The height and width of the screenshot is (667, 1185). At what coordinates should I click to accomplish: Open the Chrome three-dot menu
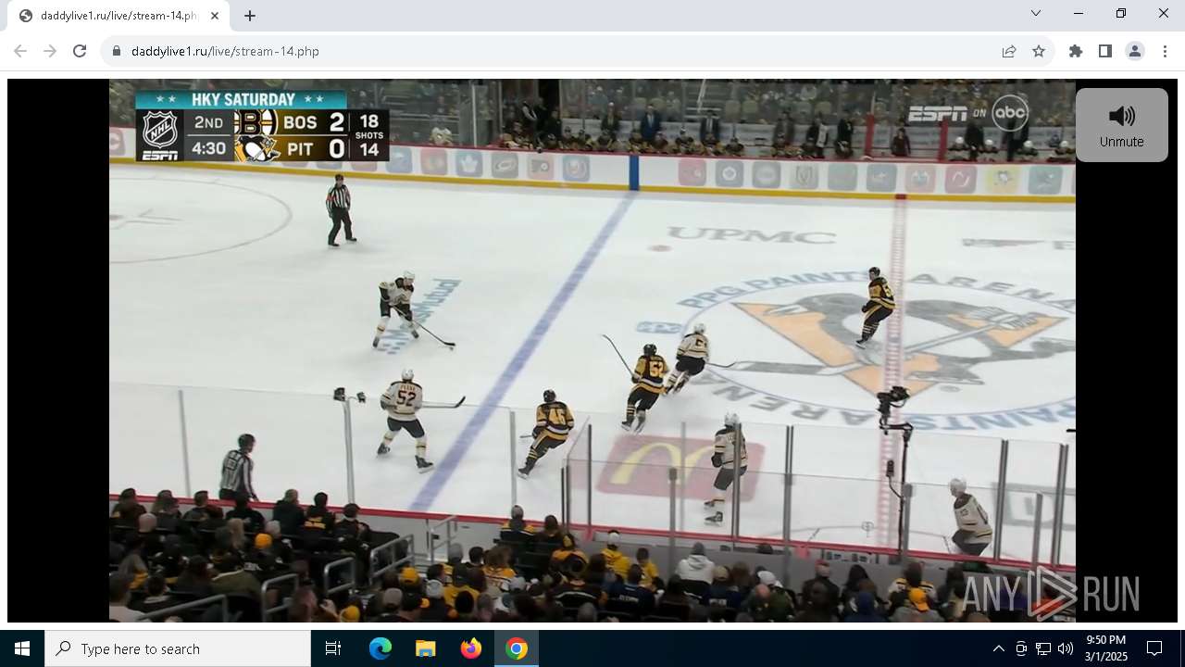point(1165,51)
